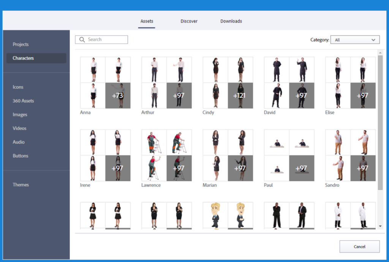The height and width of the screenshot is (262, 389).
Task: Switch to the Assets tab
Action: click(x=147, y=21)
